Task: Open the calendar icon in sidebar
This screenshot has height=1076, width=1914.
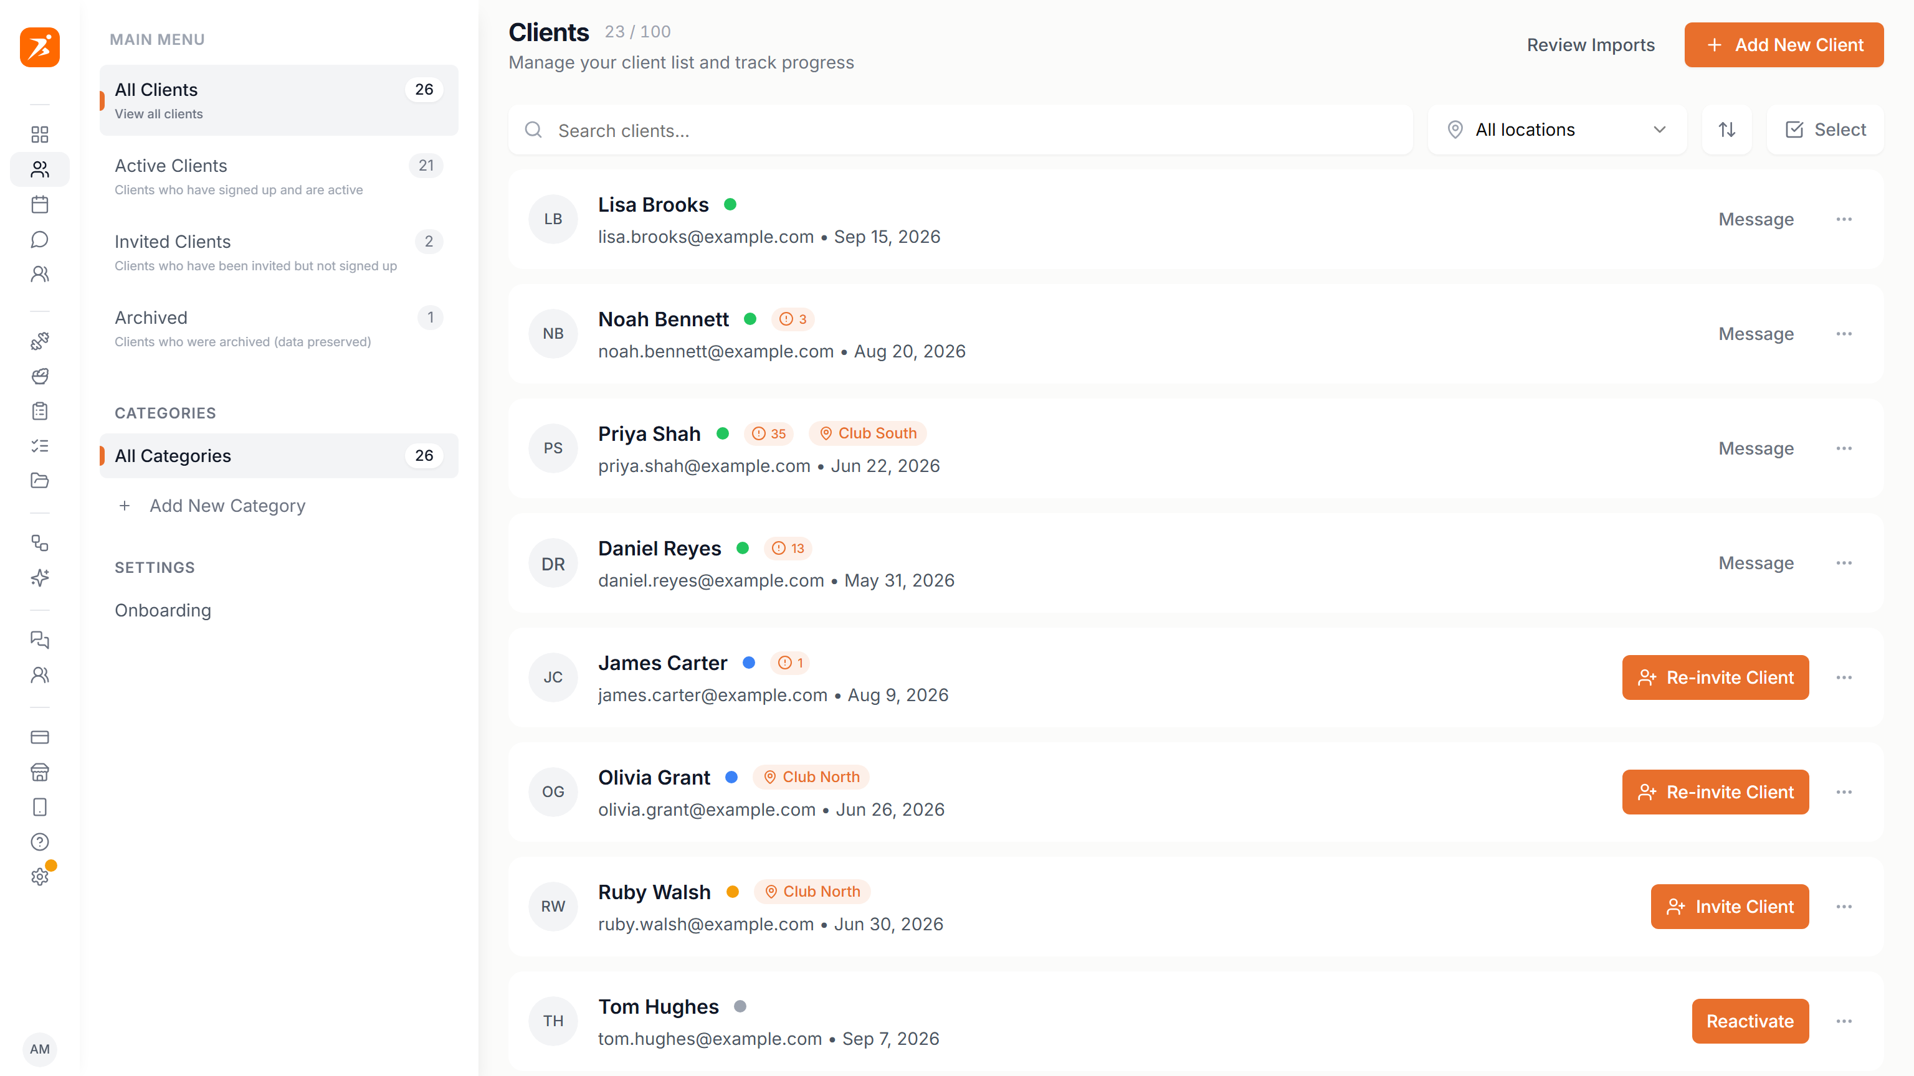Action: tap(39, 204)
